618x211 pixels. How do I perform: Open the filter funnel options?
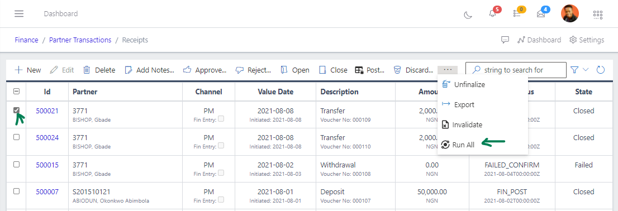point(574,70)
